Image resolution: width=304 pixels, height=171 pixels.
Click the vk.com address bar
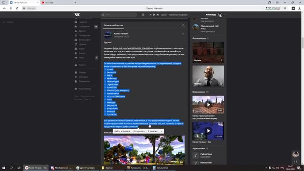tap(31, 9)
